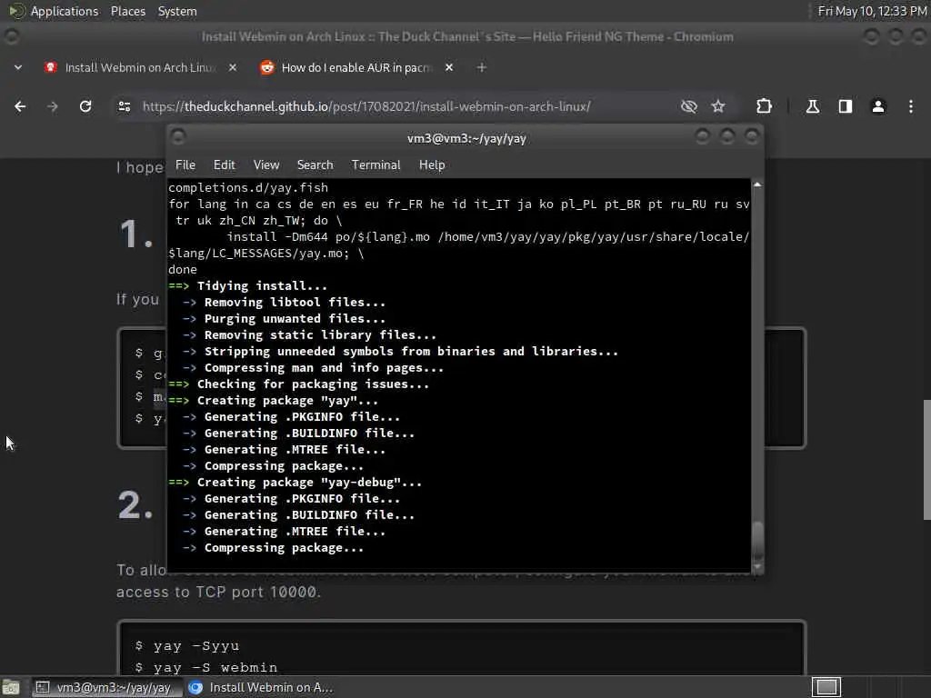Switch to How do I enable AUR tab
Viewport: 931px width, 698px height.
[356, 67]
